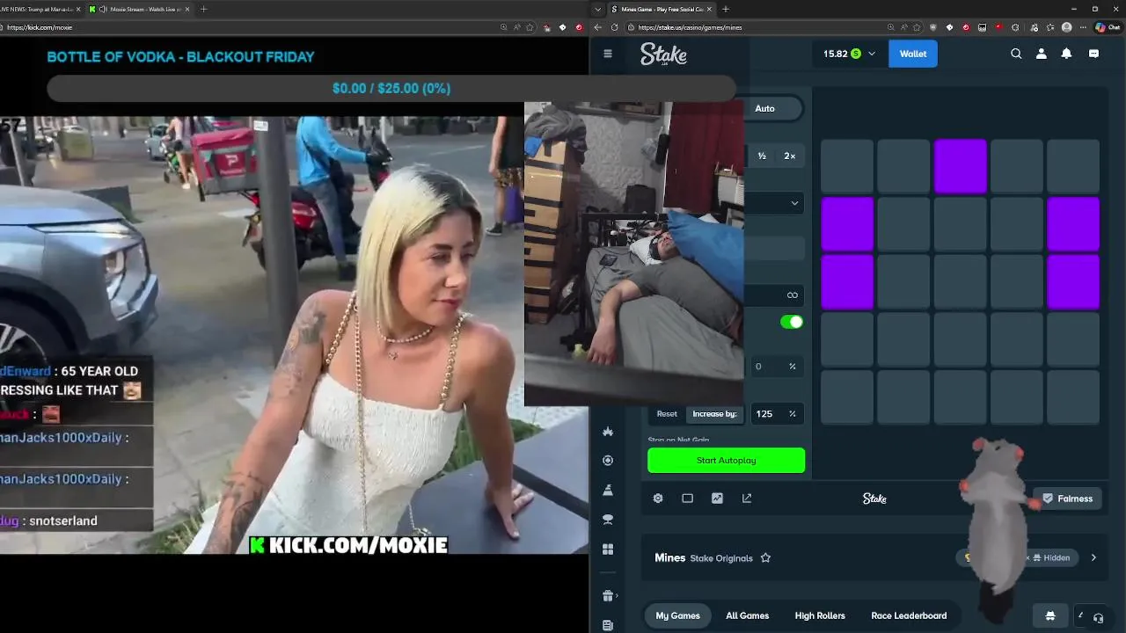Pop out the Mines game window

747,498
